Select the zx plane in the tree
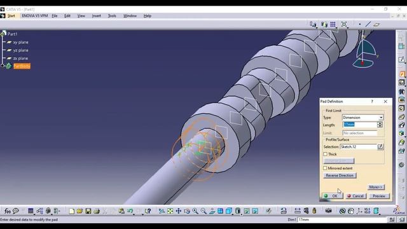 20,59
